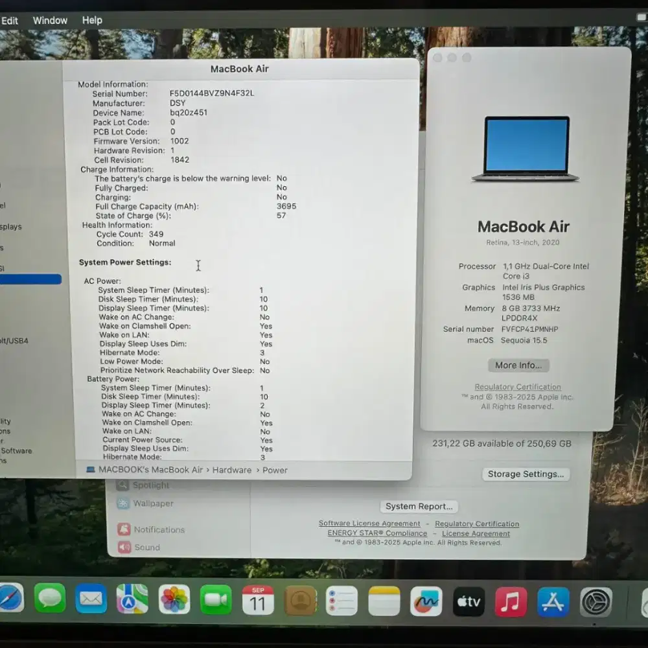Open the Photos app in Dock
648x648 pixels.
(x=174, y=599)
